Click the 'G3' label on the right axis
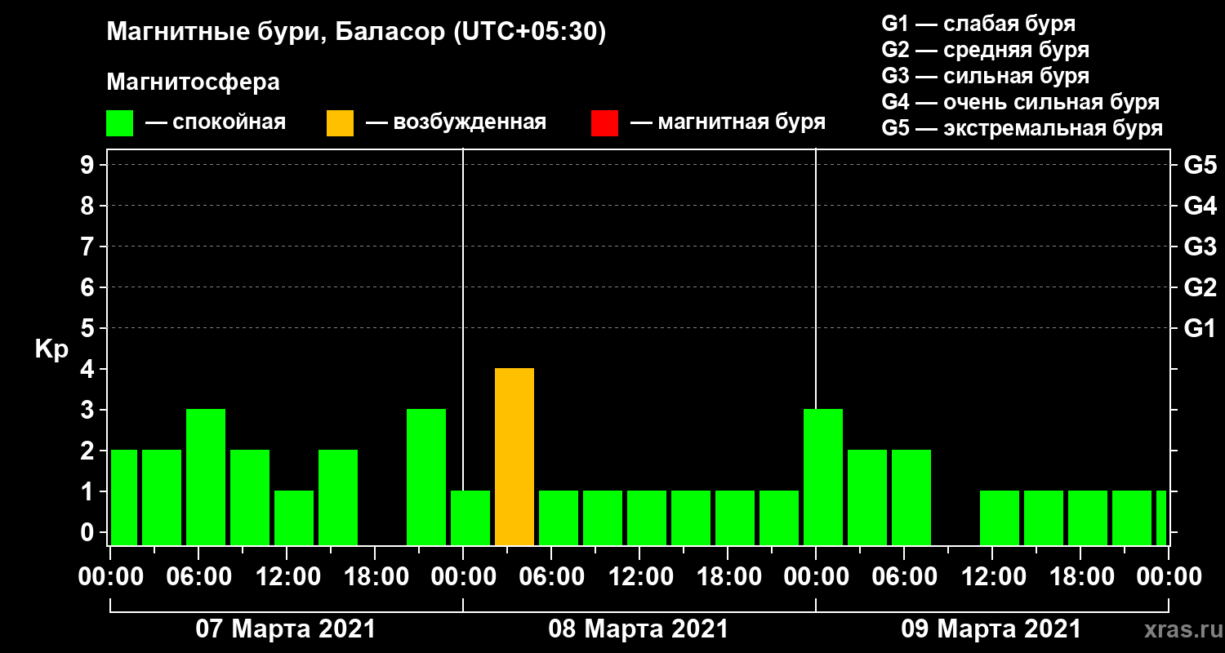Screen dimensions: 1225x653 click(1200, 247)
